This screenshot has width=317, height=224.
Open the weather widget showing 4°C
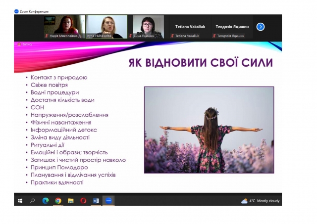[261, 201]
